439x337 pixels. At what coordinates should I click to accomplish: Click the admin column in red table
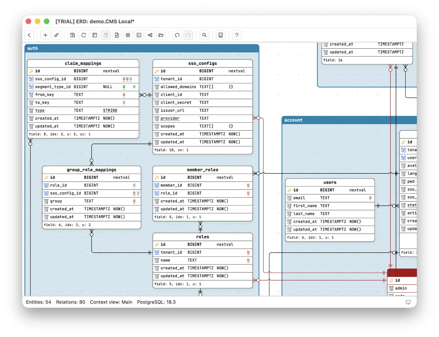pyautogui.click(x=402, y=289)
